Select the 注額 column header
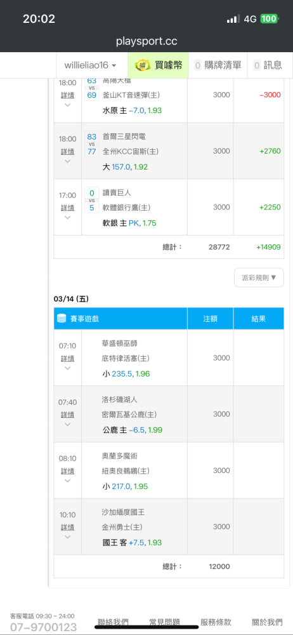The width and height of the screenshot is (293, 635). pyautogui.click(x=211, y=319)
